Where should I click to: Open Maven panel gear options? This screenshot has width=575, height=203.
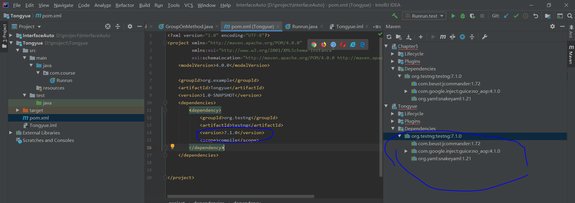[x=553, y=26]
